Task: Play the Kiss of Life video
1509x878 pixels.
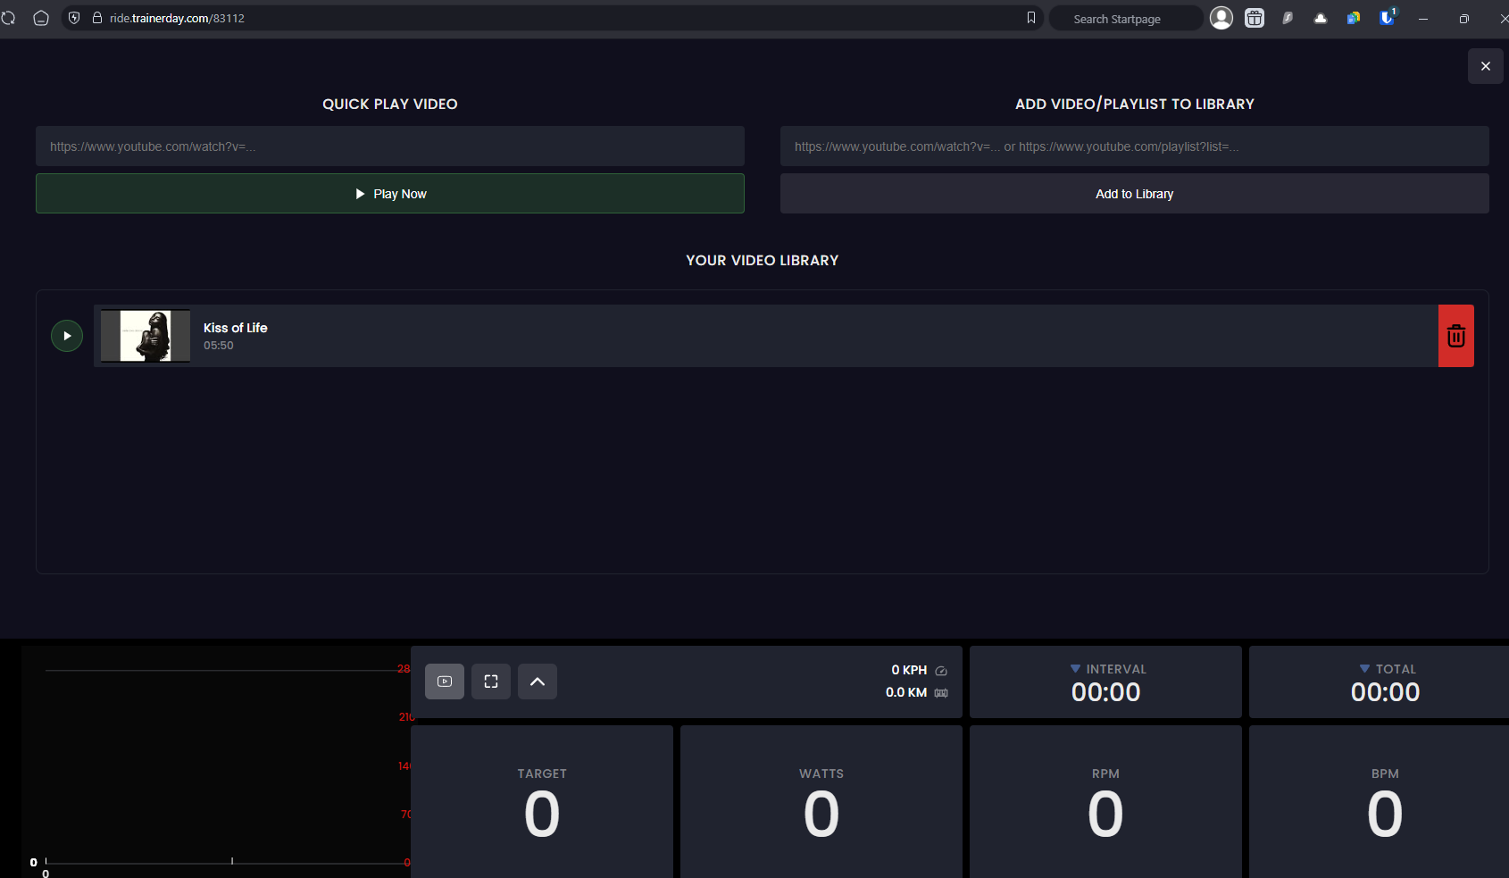Action: 67,336
